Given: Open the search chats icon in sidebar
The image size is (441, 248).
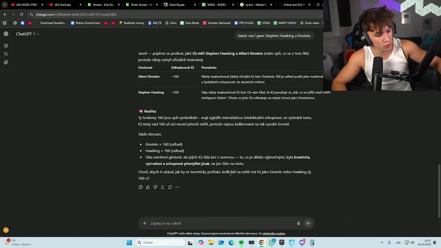Looking at the screenshot, I should [x=6, y=54].
